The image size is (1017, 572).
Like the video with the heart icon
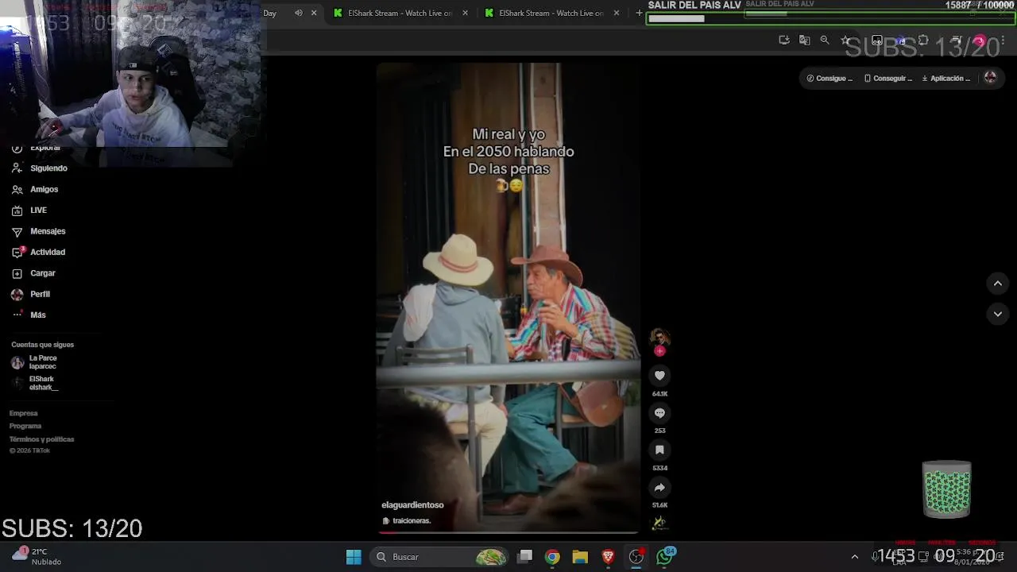(x=659, y=376)
